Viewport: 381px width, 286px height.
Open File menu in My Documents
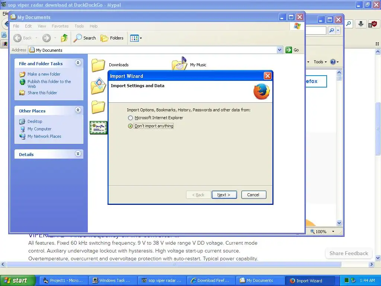(x=16, y=26)
